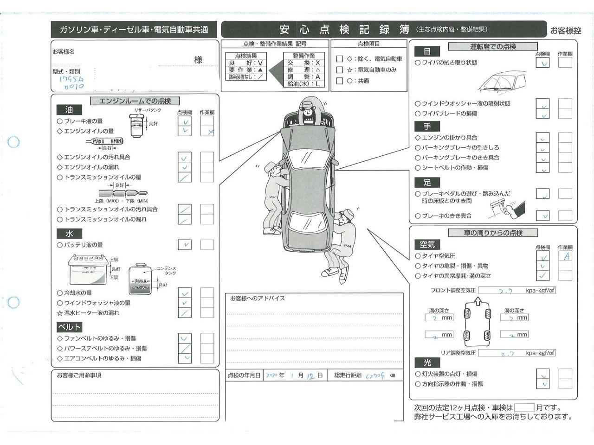This screenshot has height=445, width=594.
Task: Click the engine oil MAX/MIN dipstick diagram
Action: (x=105, y=141)
